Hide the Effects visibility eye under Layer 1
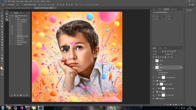196x110 pixels. point(158,71)
